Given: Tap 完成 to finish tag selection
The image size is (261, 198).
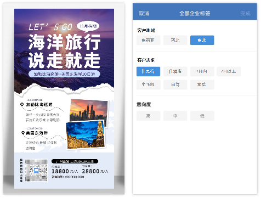Looking at the screenshot, I should point(245,13).
